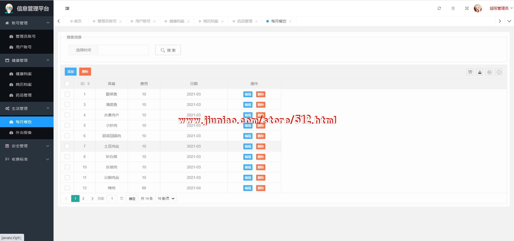The height and width of the screenshot is (241, 514).
Task: Check the row for 蒜苗回锅肉
Action: [x=67, y=136]
